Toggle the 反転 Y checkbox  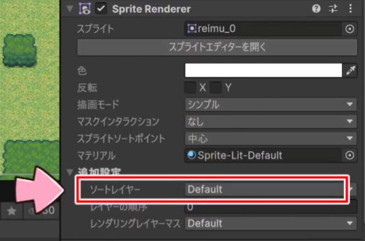[215, 88]
